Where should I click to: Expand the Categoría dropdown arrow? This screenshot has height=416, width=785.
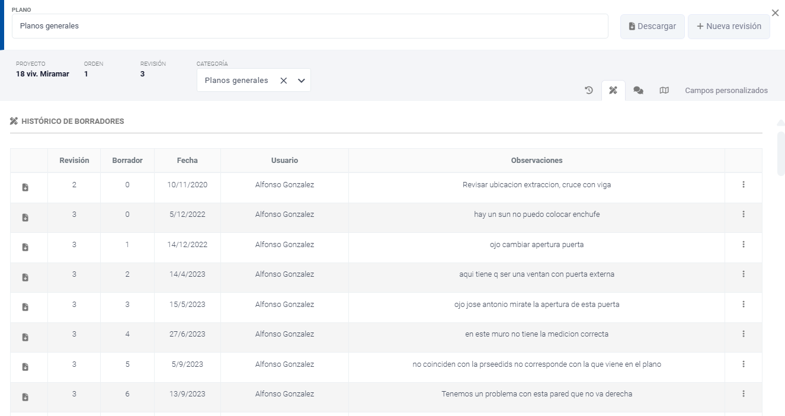(301, 81)
